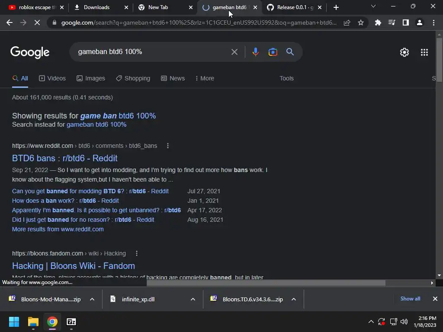
Task: Close the downloads bar
Action: 435,299
